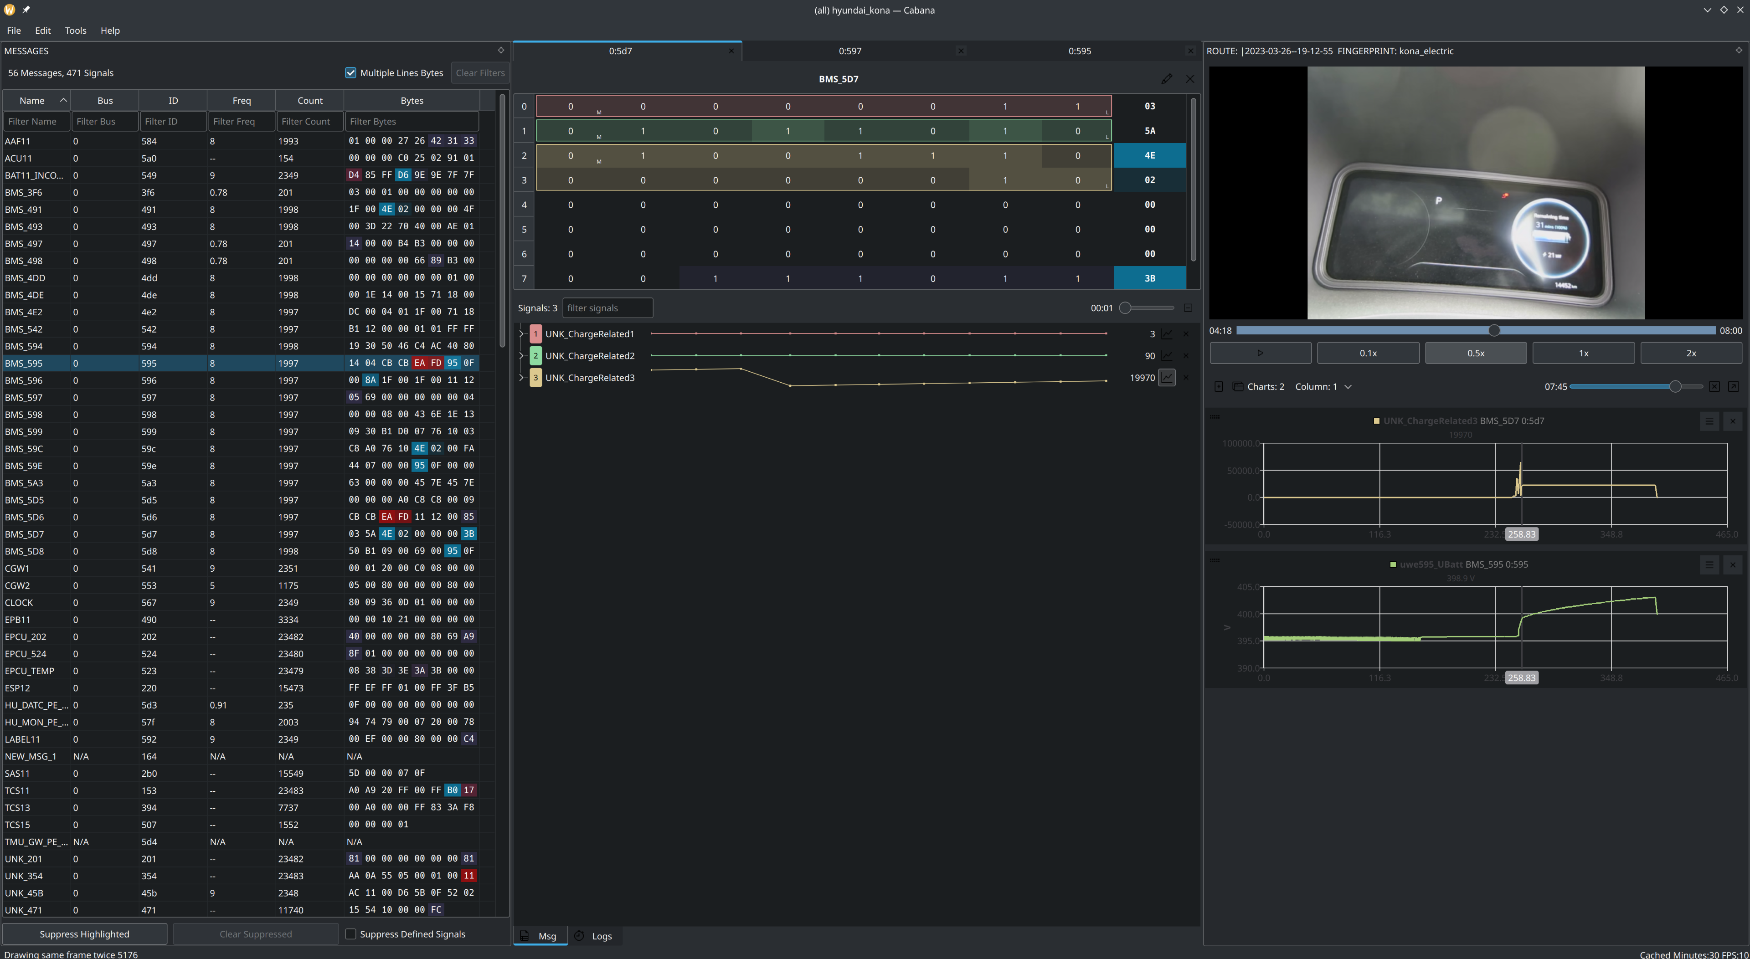
Task: Uncheck Multiple Lines Bytes checkbox
Action: [x=350, y=73]
